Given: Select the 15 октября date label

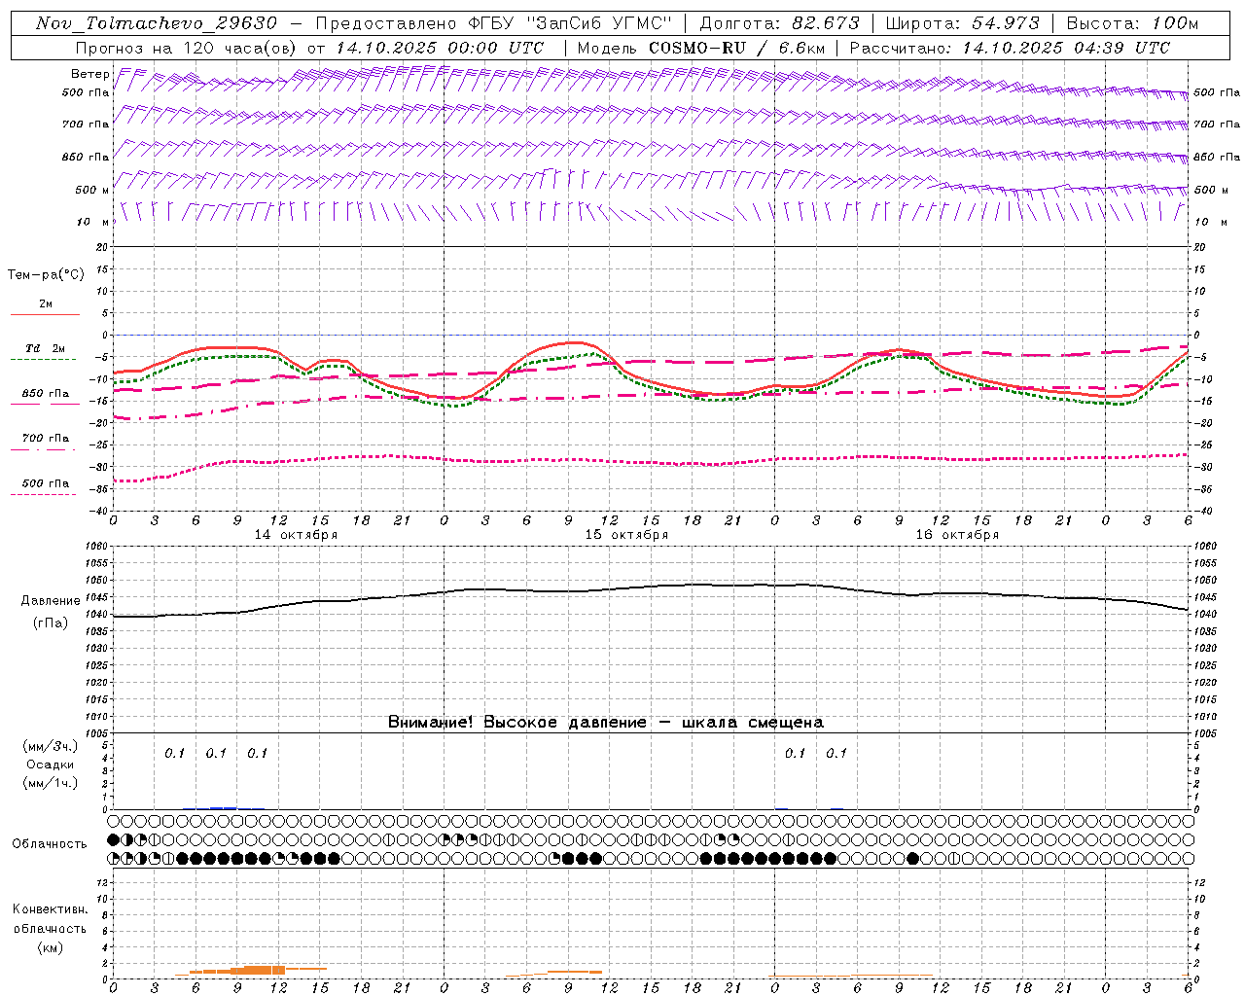Looking at the screenshot, I should pyautogui.click(x=626, y=535).
